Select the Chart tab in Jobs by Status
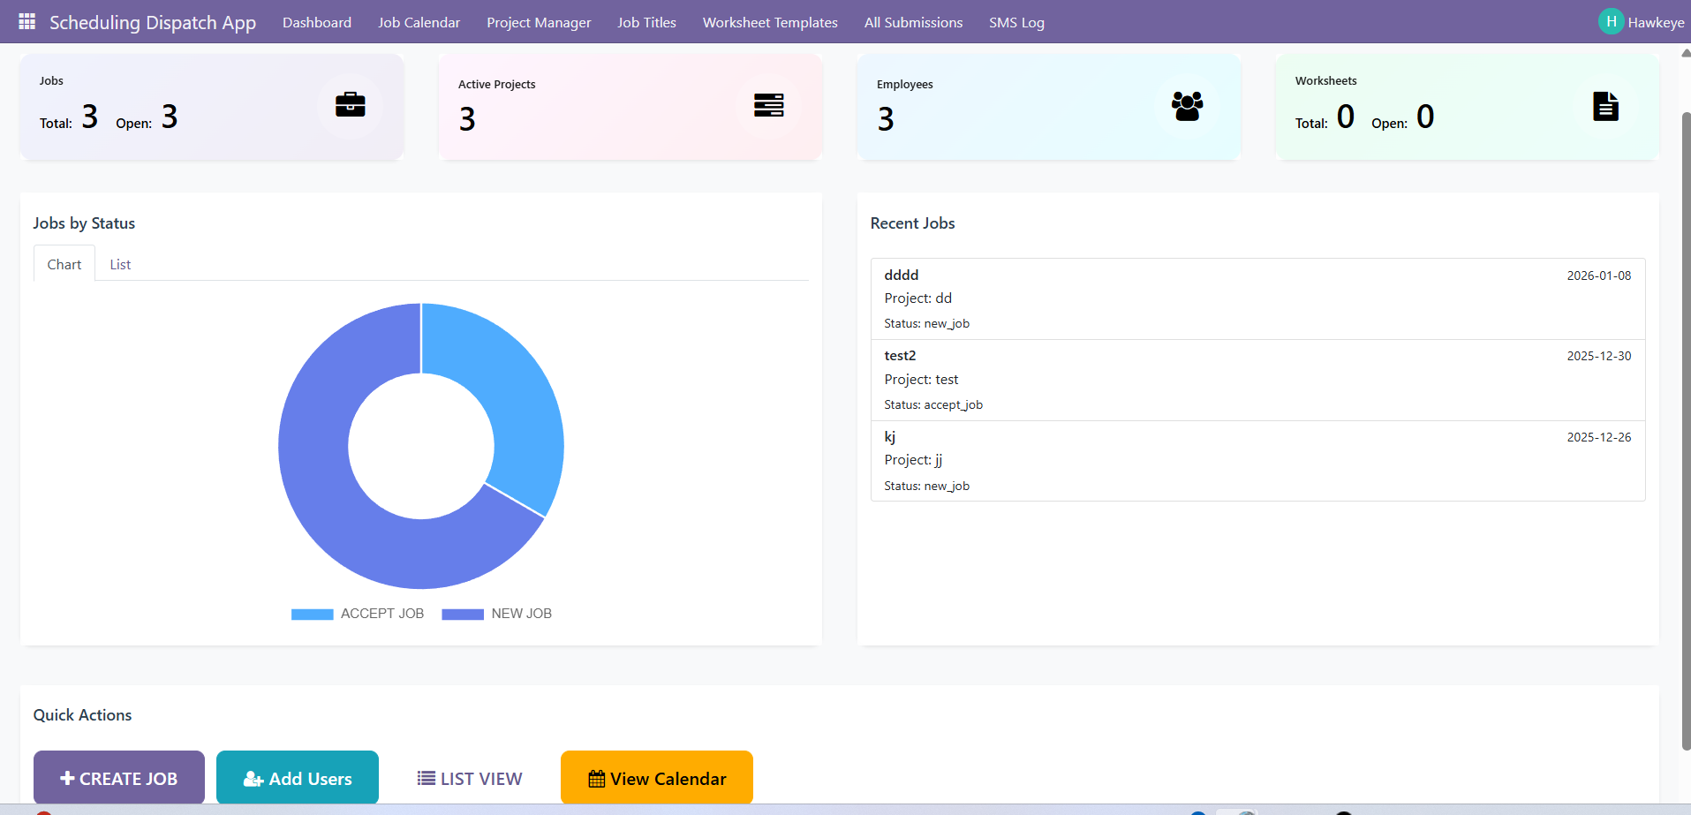The width and height of the screenshot is (1691, 815). pyautogui.click(x=64, y=263)
